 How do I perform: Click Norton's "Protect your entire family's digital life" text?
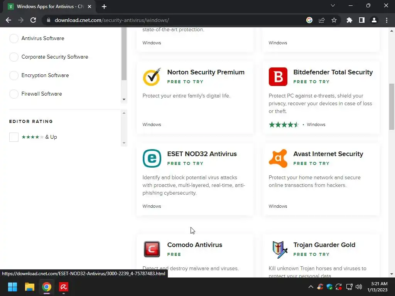point(186,96)
